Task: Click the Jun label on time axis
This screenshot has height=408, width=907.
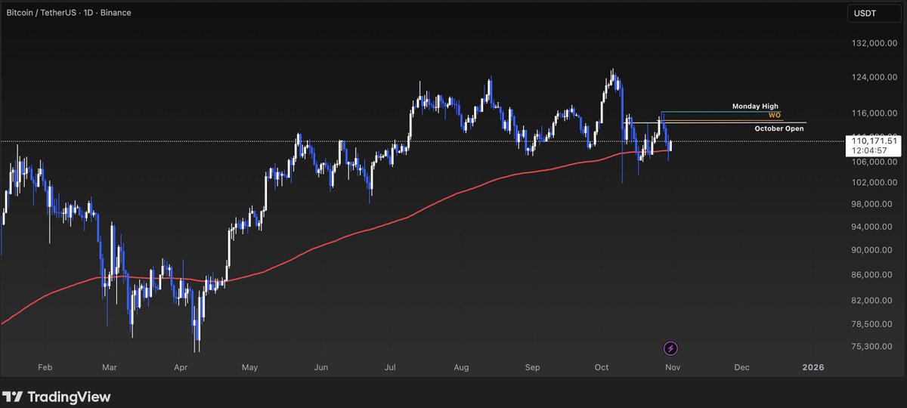Action: (x=320, y=367)
